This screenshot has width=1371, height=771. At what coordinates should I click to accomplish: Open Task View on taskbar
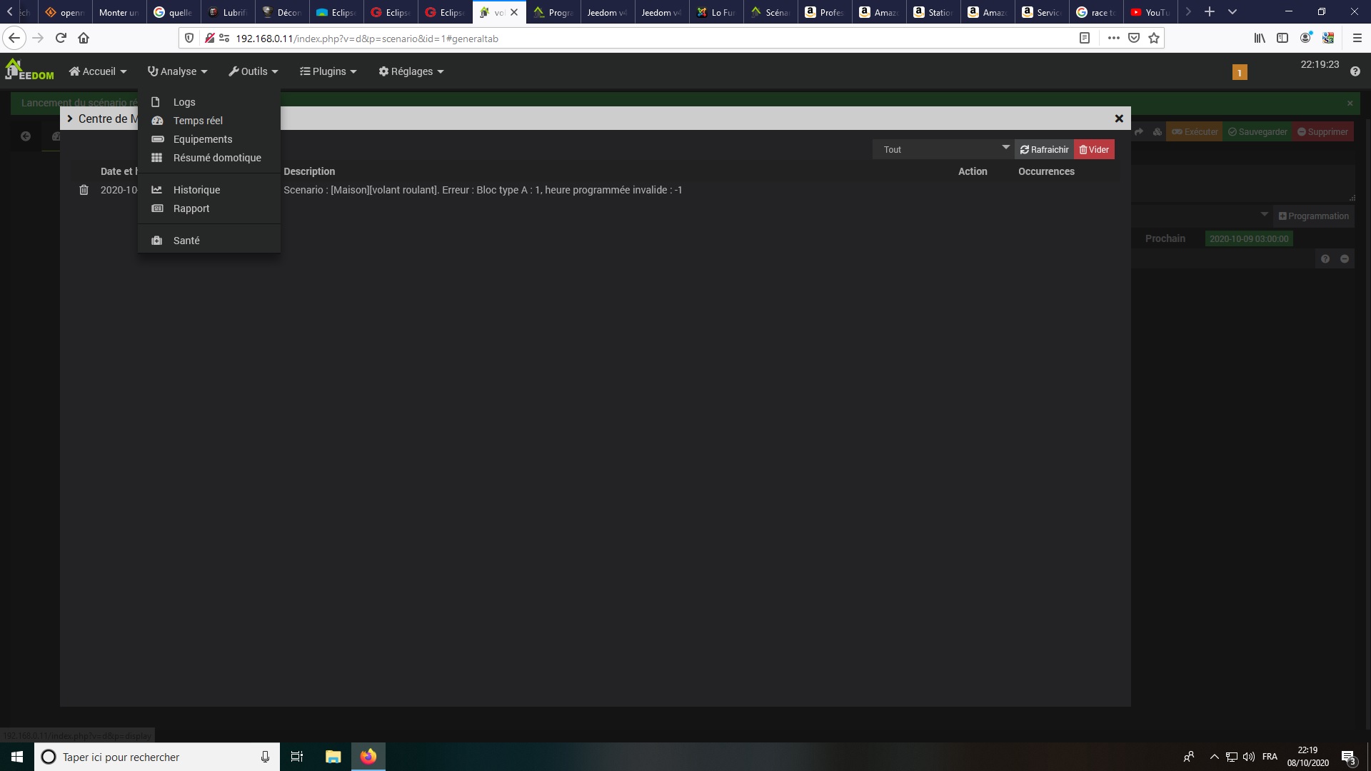297,757
